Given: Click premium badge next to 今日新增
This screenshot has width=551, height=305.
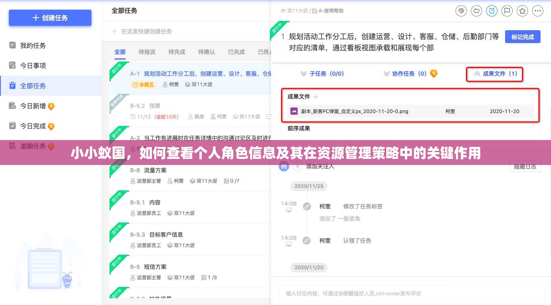Looking at the screenshot, I should click(x=51, y=106).
